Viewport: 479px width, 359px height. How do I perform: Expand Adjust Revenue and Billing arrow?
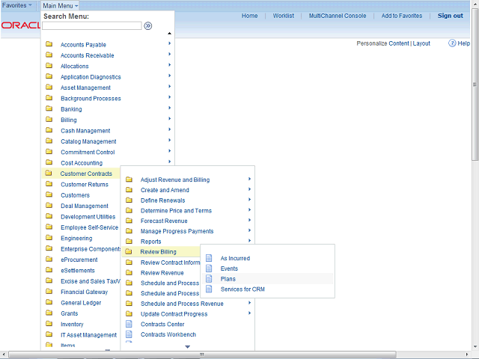point(249,179)
